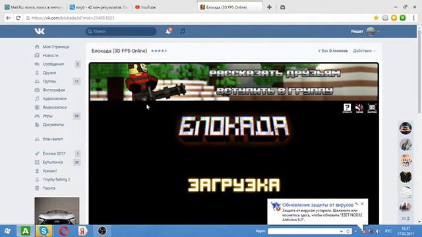Open the green A app on taskbar
The image size is (422, 237).
tap(26, 231)
